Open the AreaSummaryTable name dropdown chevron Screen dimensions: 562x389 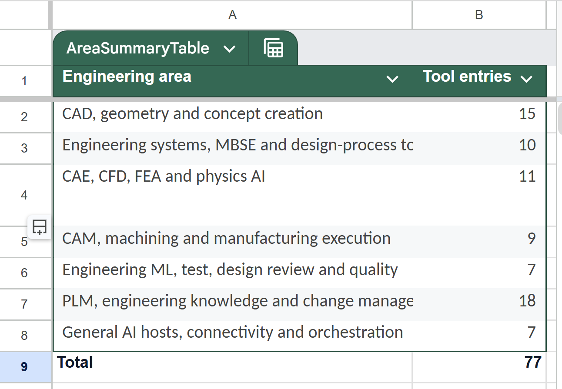(x=229, y=49)
